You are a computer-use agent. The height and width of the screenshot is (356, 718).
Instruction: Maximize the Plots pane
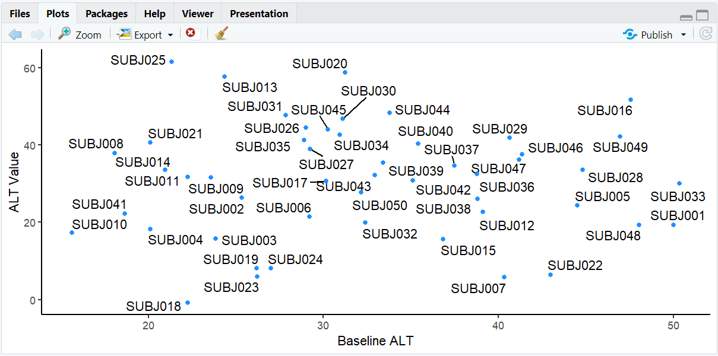[703, 16]
